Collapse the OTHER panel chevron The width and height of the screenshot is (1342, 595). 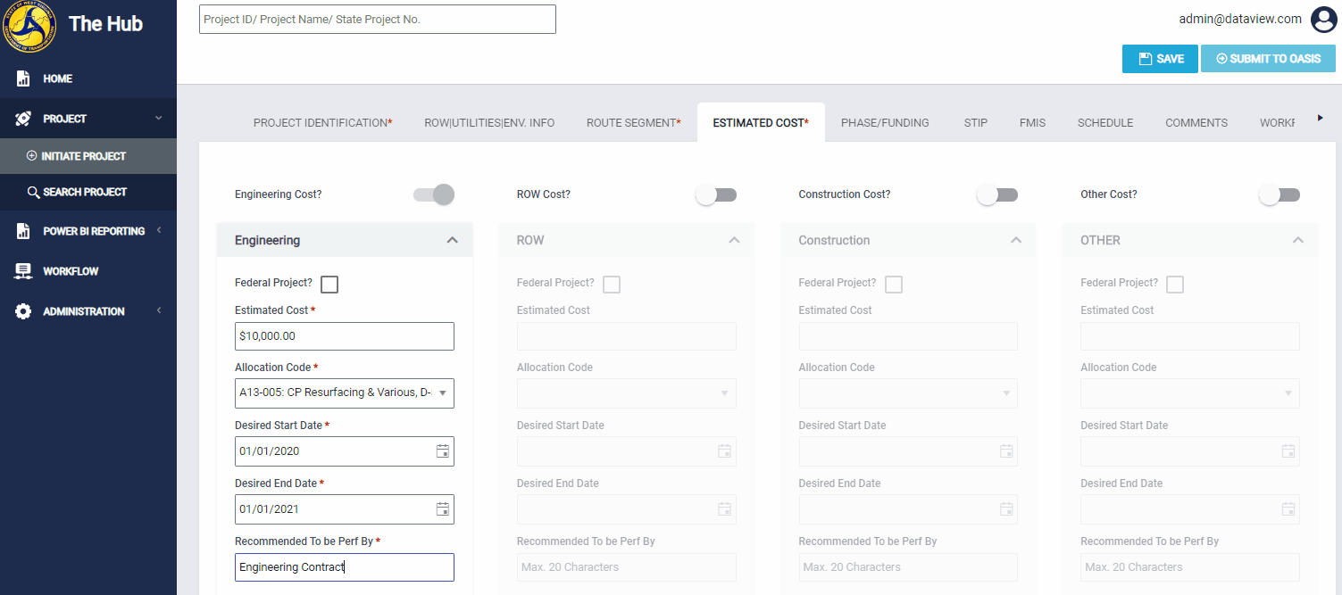pos(1298,240)
